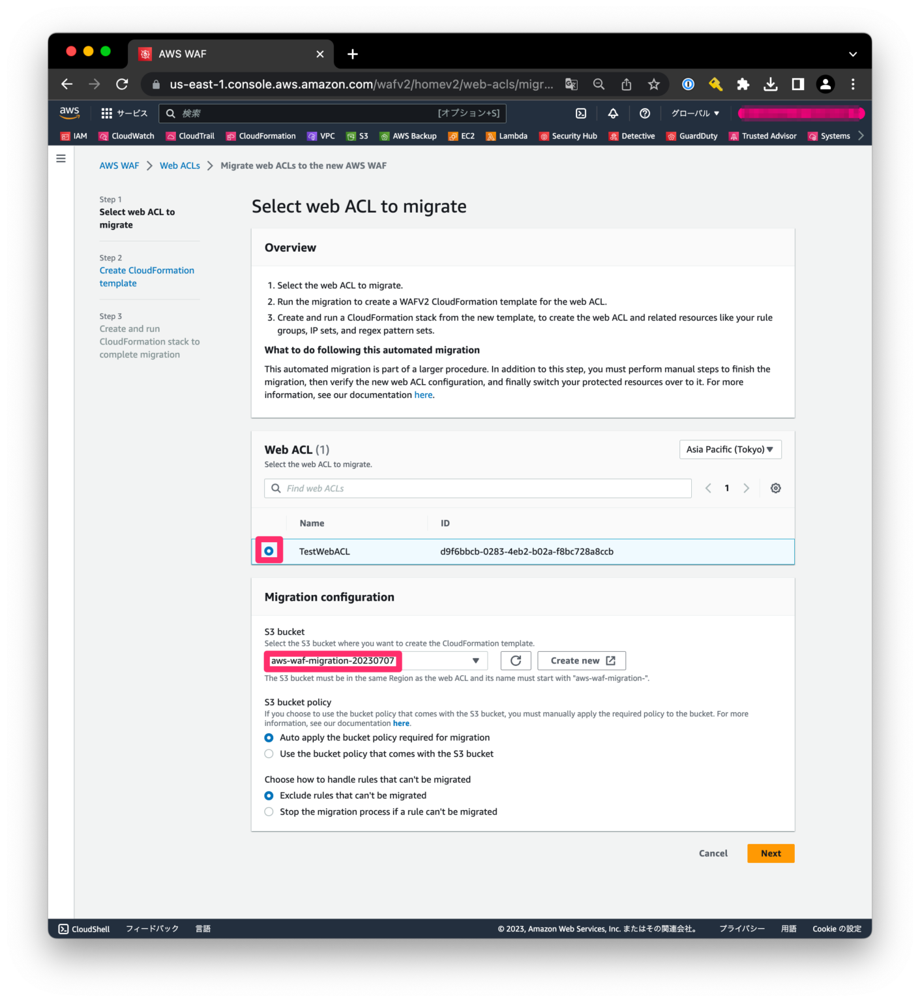
Task: Open the Lambda bookmark shortcut
Action: 507,136
